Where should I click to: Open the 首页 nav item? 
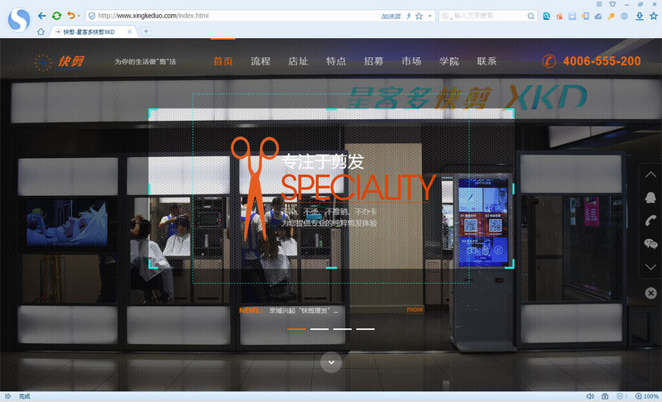[223, 61]
